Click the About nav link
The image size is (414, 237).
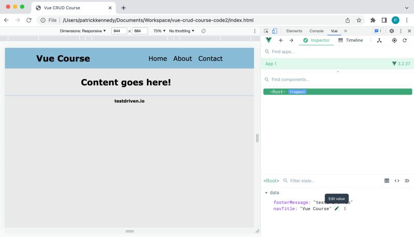click(183, 59)
